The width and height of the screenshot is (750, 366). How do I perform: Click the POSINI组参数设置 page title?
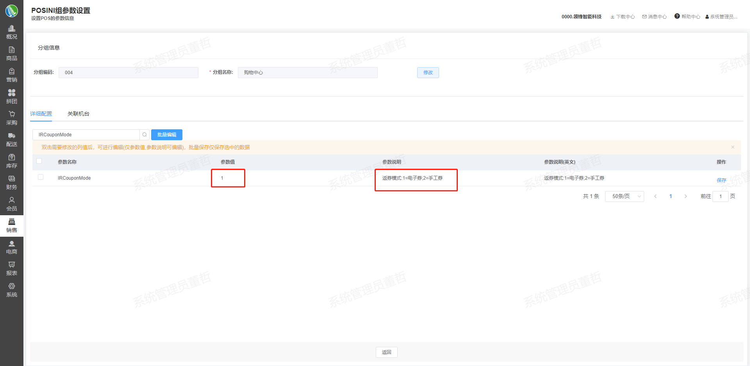(61, 11)
